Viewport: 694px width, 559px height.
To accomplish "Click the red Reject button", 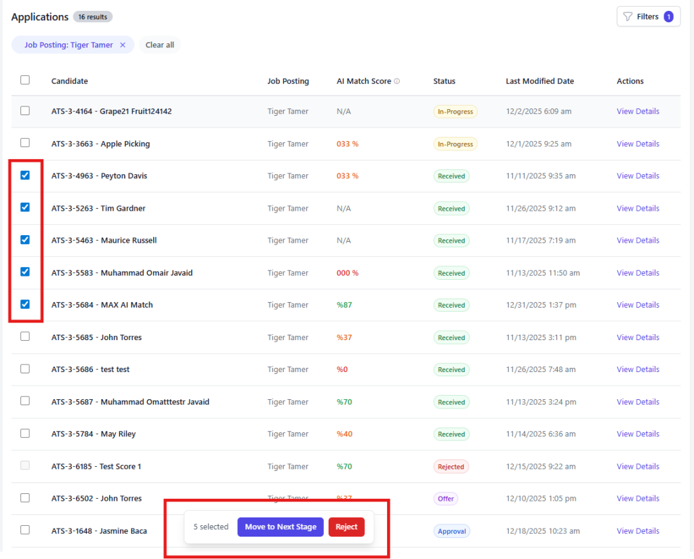I will point(346,526).
